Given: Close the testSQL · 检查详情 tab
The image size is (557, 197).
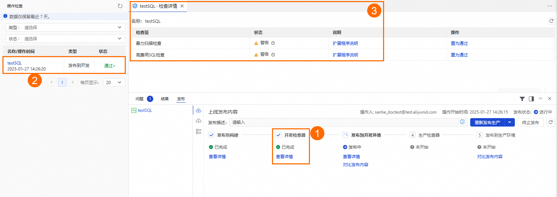Looking at the screenshot, I should [182, 6].
